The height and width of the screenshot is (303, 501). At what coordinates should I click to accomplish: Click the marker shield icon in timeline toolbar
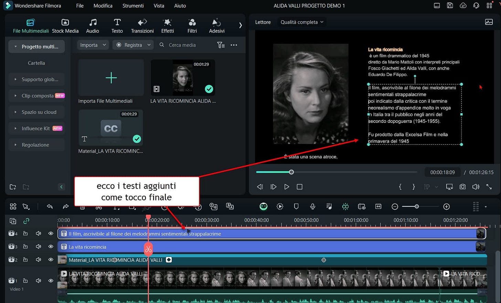pos(296,206)
